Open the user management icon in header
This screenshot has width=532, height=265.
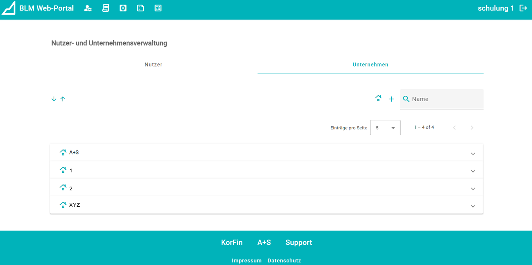coord(88,8)
